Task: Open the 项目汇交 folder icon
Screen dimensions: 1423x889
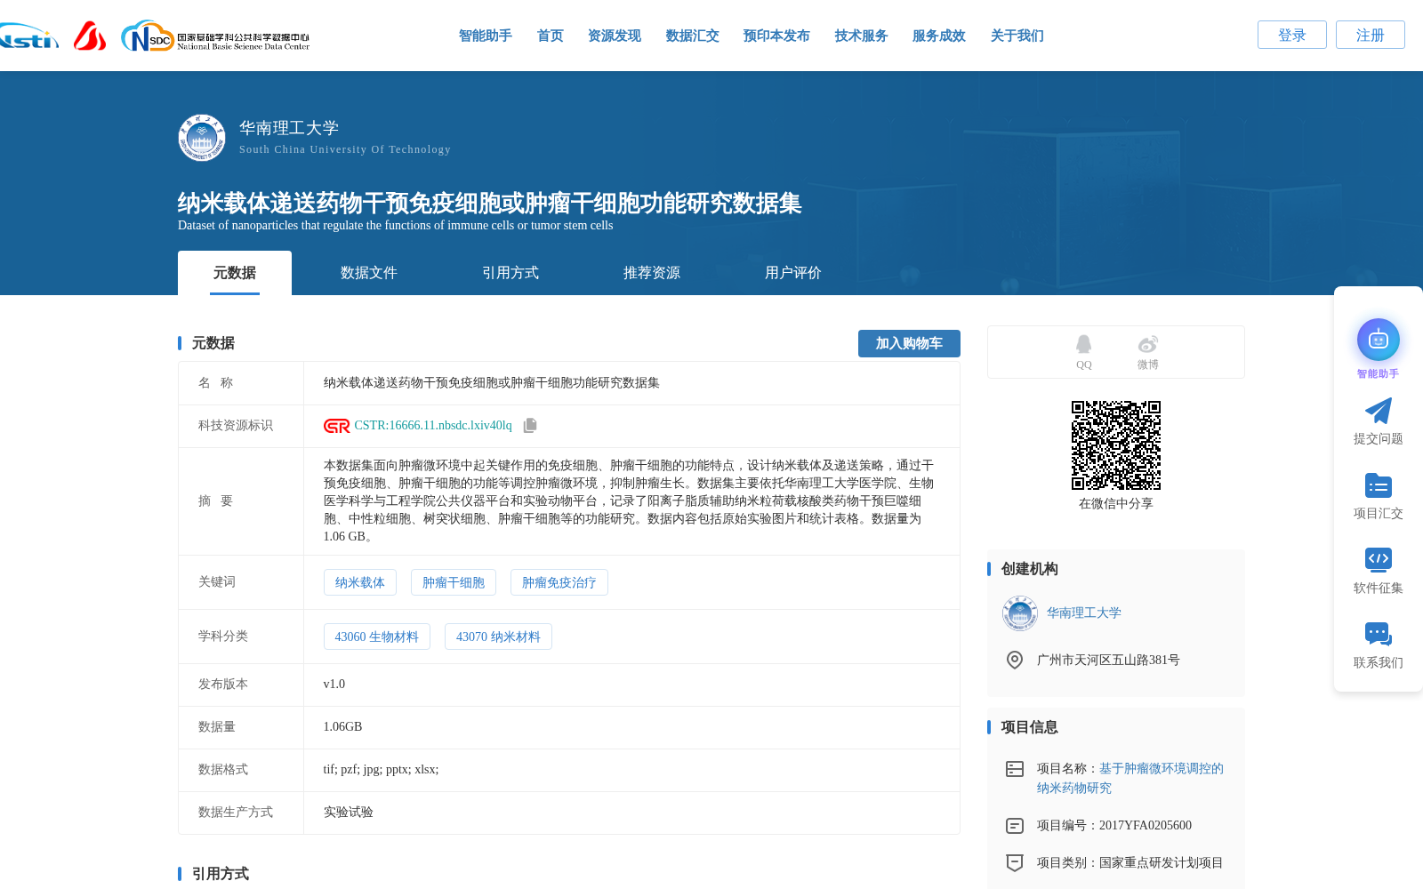Action: pos(1379,485)
